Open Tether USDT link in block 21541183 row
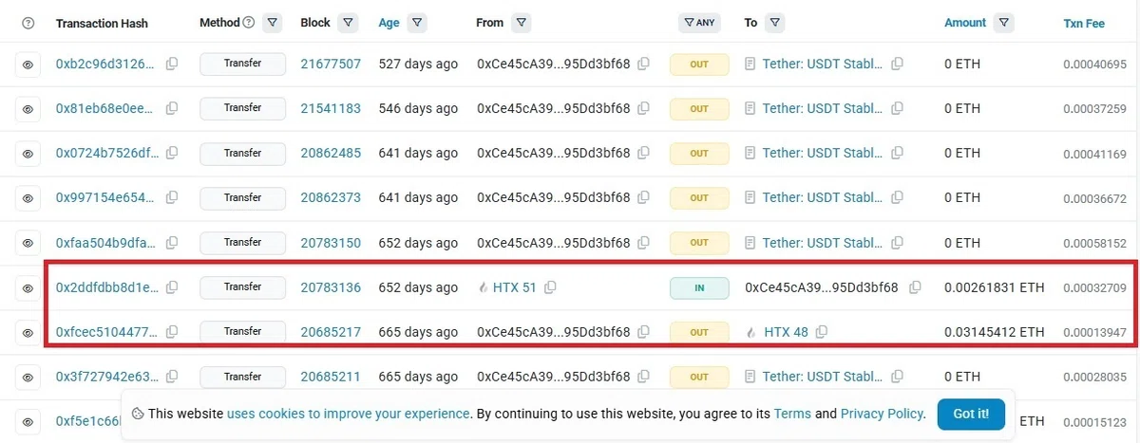The height and width of the screenshot is (443, 1140). 823,108
